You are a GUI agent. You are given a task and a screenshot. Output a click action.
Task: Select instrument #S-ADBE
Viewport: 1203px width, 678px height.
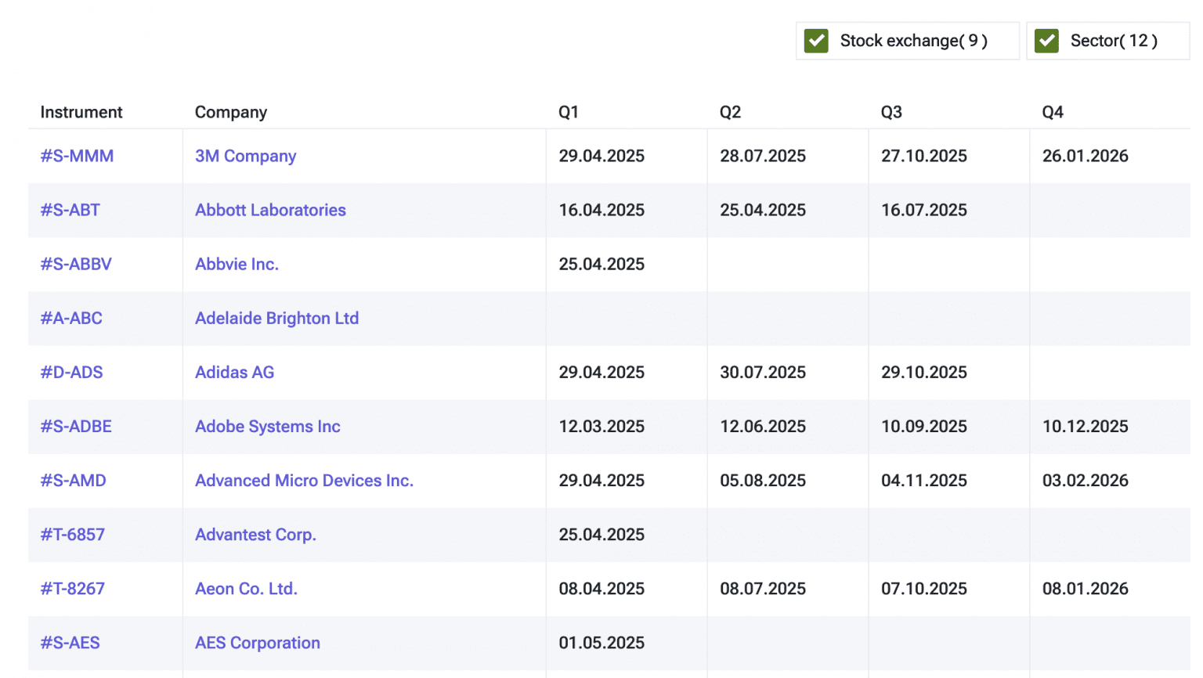point(76,426)
